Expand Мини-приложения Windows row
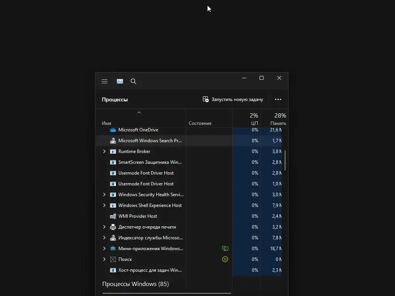395x296 pixels. (104, 249)
